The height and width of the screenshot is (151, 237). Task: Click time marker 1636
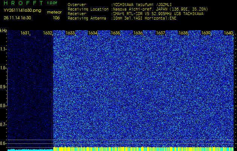point(138,33)
